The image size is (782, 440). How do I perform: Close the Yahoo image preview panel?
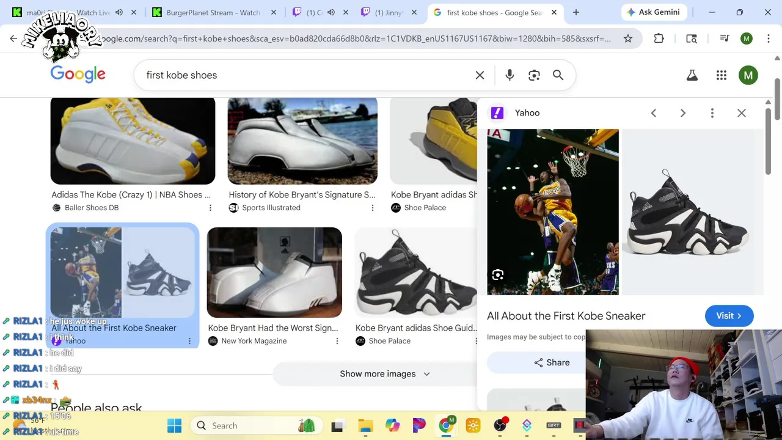742,113
